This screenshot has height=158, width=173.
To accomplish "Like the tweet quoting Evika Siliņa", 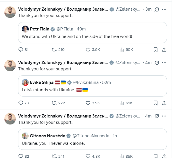I will click(x=93, y=103).
